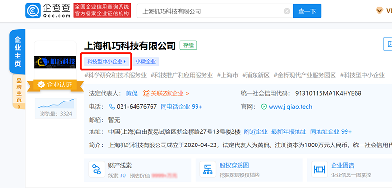
Task: Open the 财产线索 card title
Action: pyautogui.click(x=120, y=165)
